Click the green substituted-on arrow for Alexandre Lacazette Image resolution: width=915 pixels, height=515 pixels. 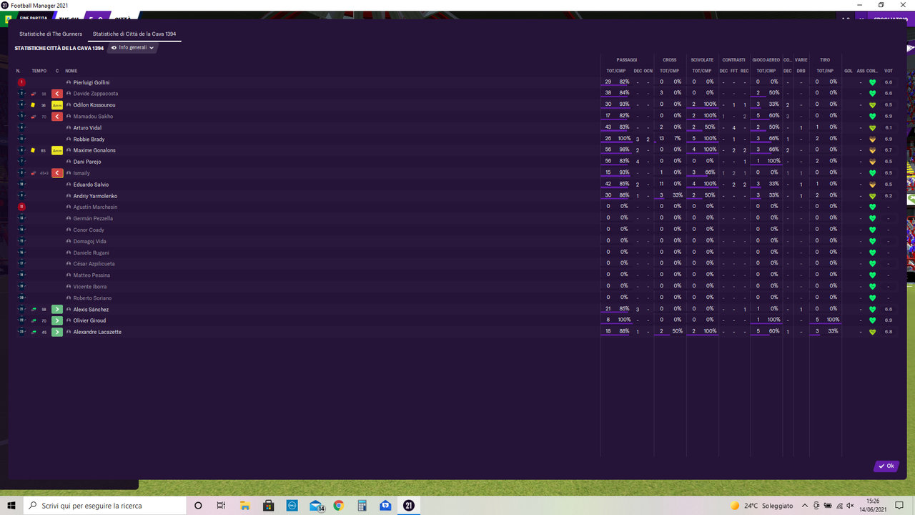tap(57, 332)
